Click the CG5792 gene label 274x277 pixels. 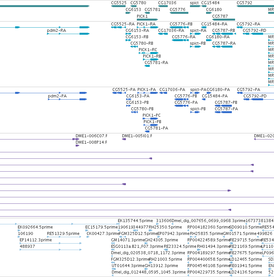tap(244, 3)
